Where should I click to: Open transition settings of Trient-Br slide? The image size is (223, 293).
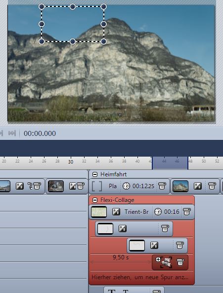pyautogui.click(x=116, y=212)
